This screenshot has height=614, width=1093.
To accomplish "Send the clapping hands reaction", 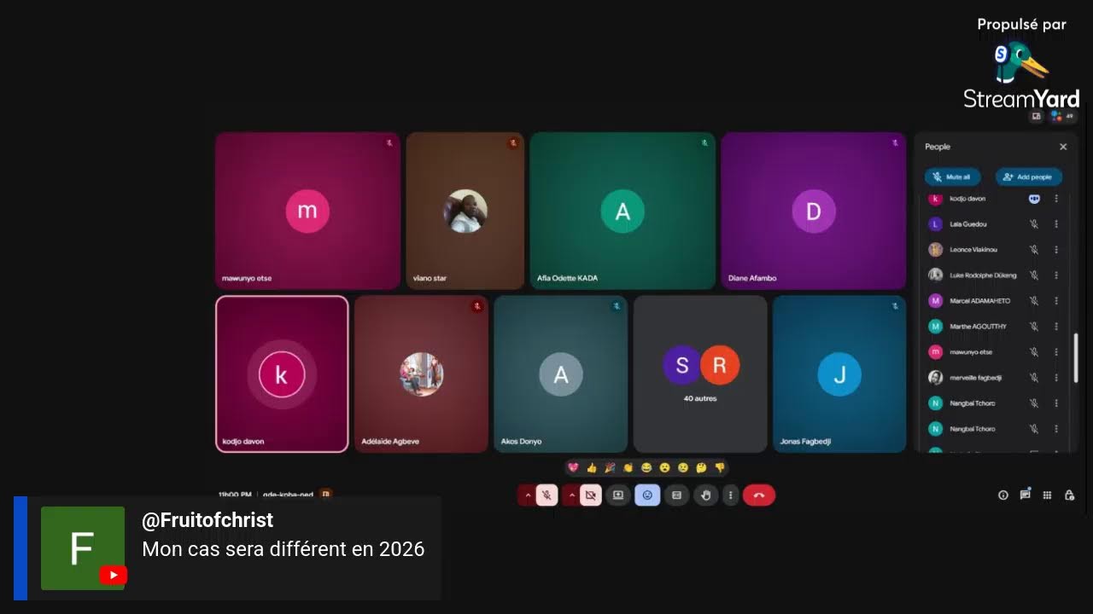I will point(628,467).
